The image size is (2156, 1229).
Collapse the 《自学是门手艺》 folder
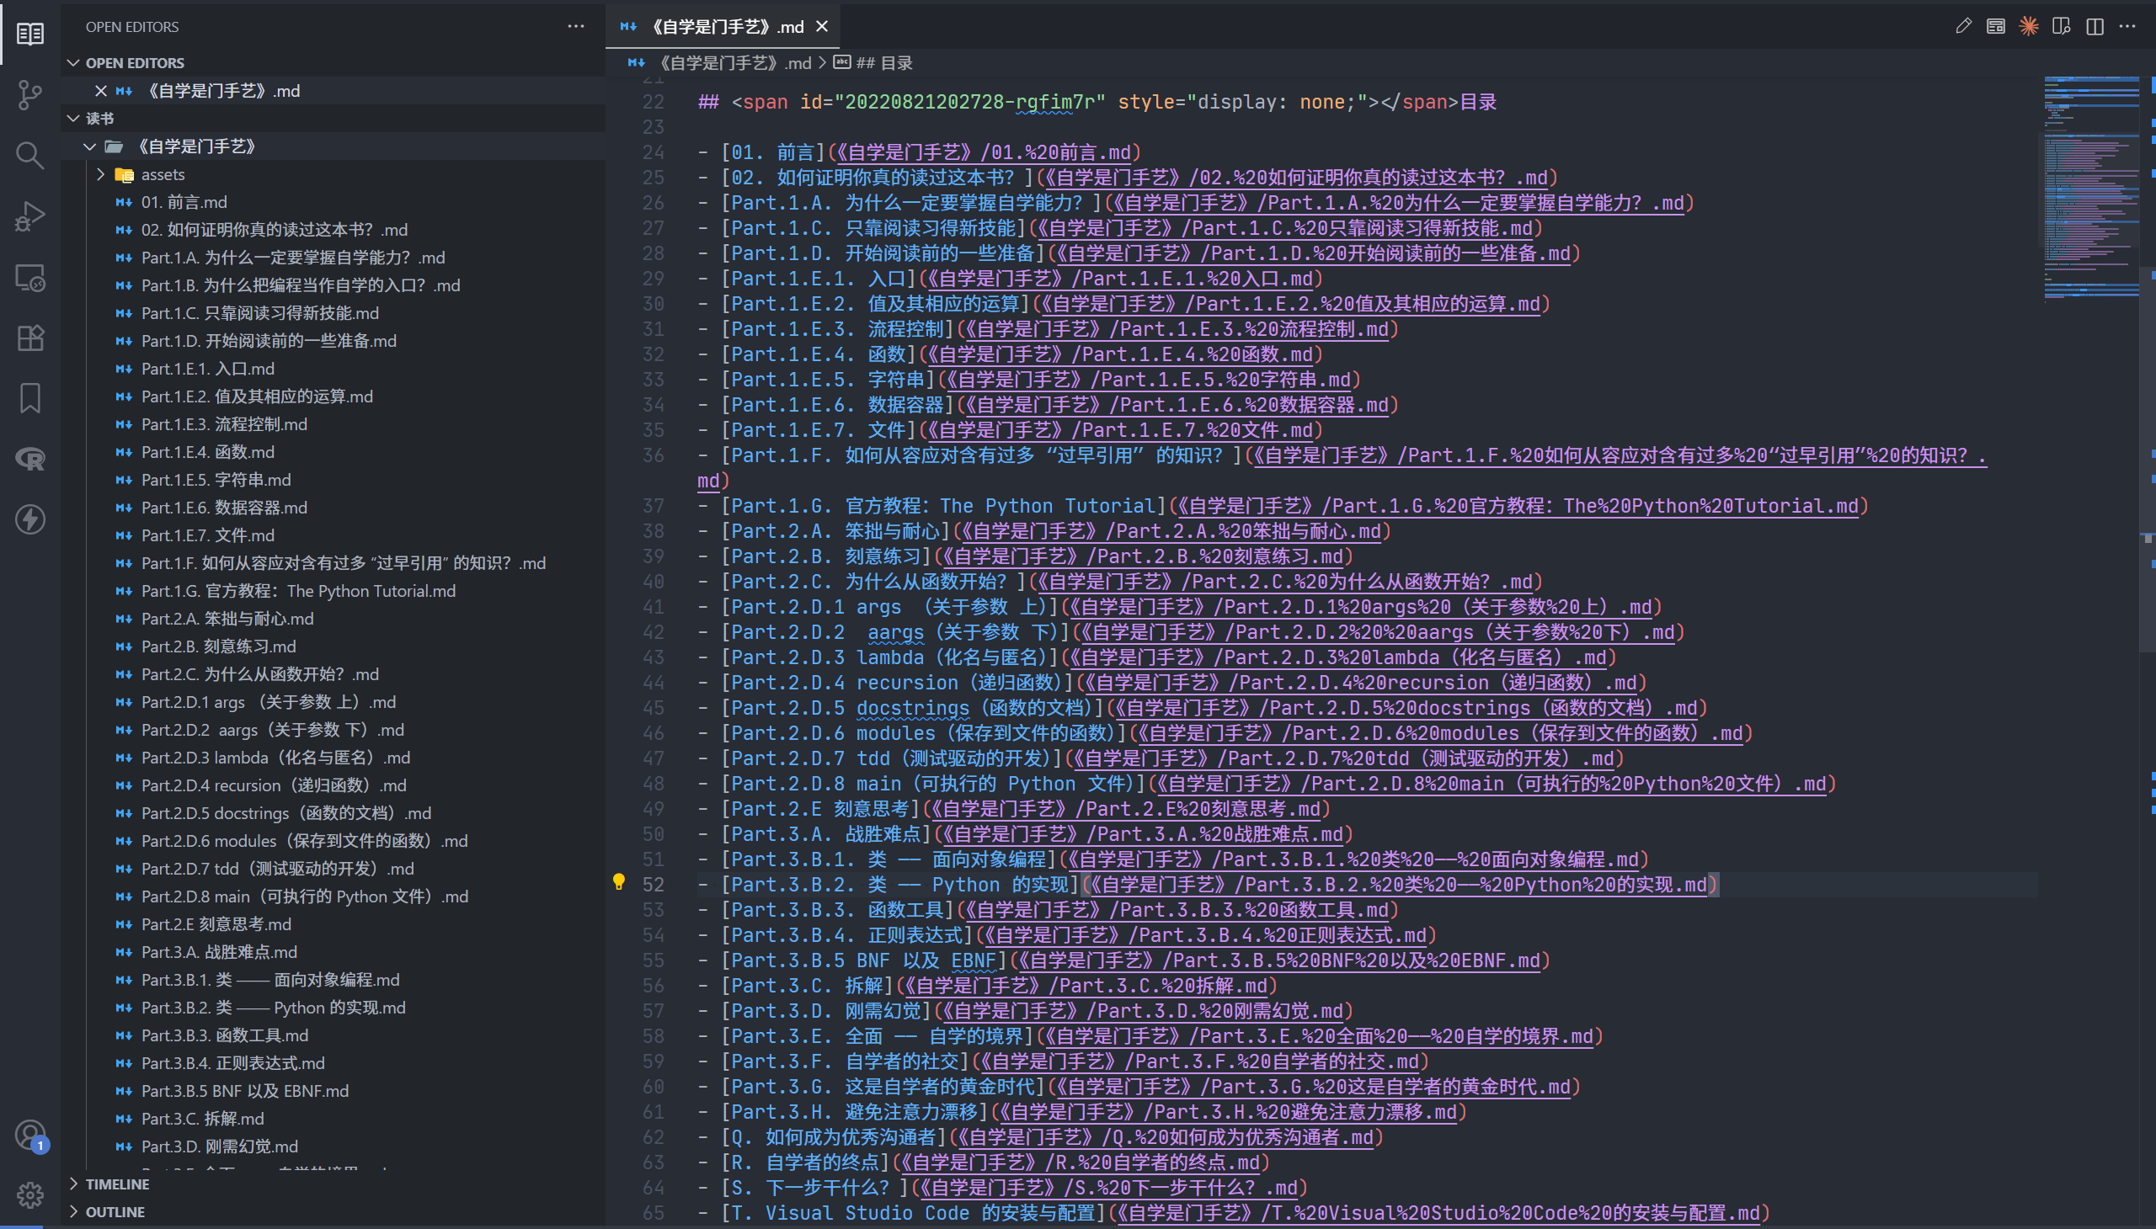pyautogui.click(x=89, y=146)
